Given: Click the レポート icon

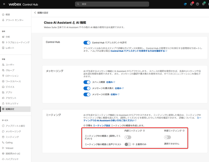Looking at the screenshot, I should pos(3,48).
